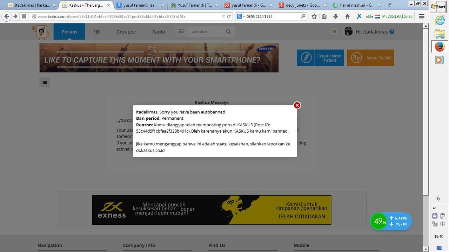Click the Navigation footer heading

tap(50, 245)
